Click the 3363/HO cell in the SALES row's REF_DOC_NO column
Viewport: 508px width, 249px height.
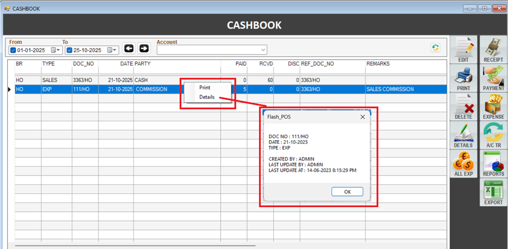pos(332,80)
